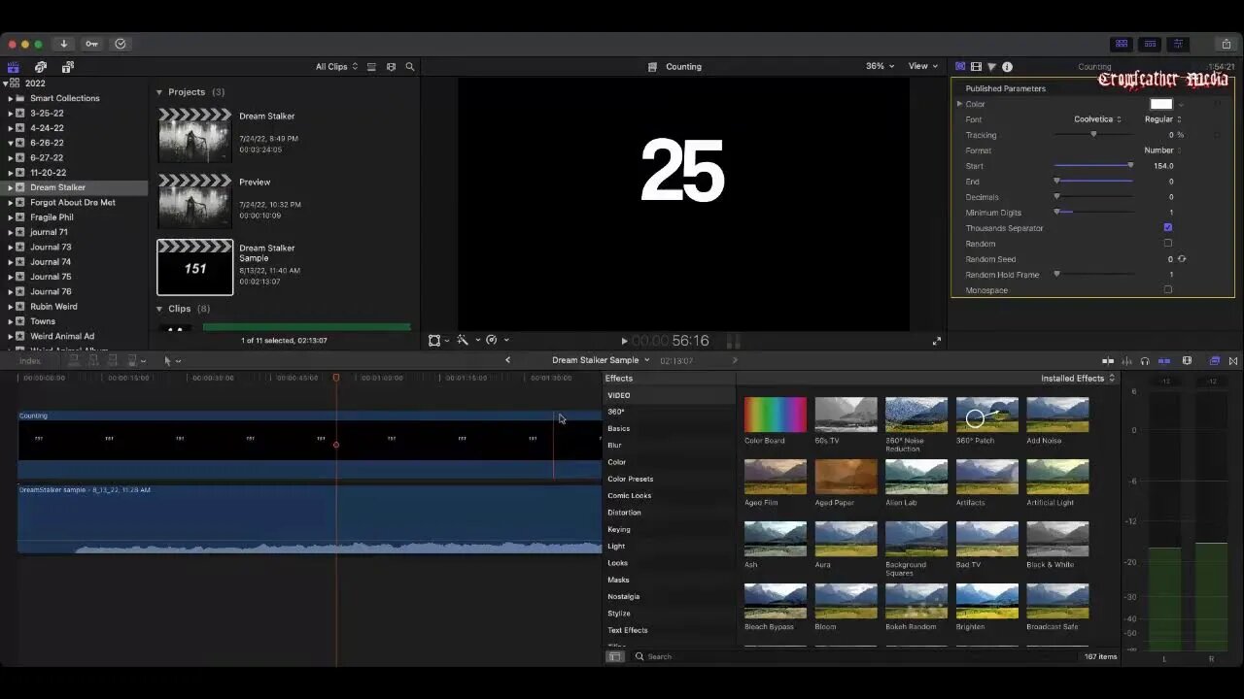Click the Import Media arrow button
Image resolution: width=1244 pixels, height=699 pixels.
click(x=63, y=44)
